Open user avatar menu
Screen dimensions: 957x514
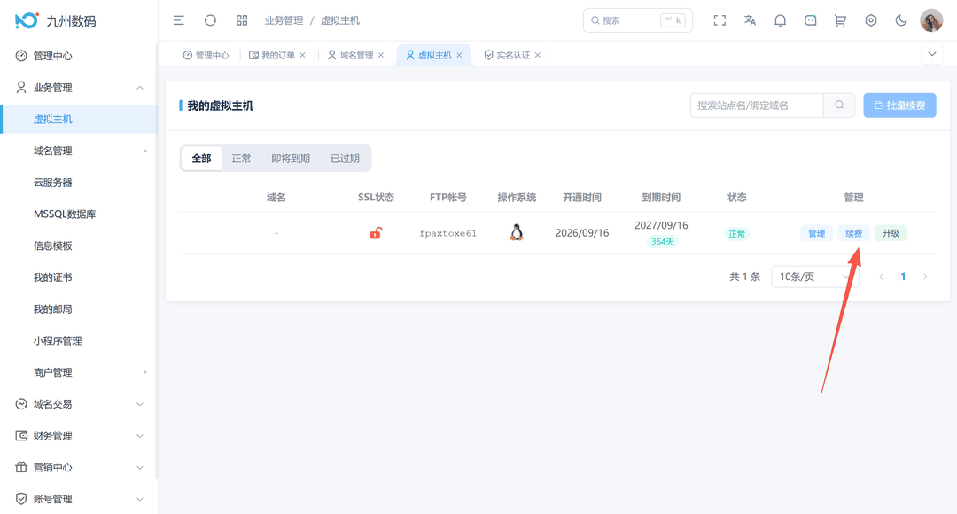931,20
